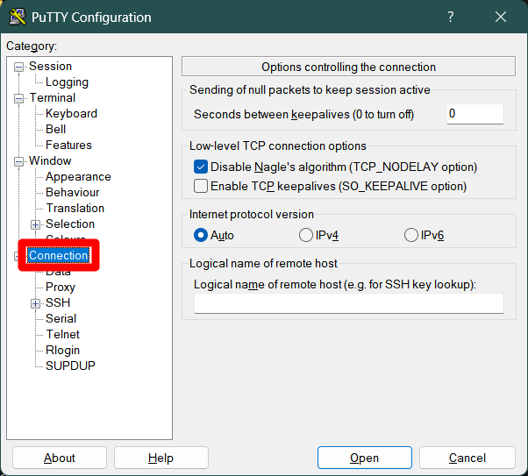Select the IPv6 radio button

[x=411, y=235]
